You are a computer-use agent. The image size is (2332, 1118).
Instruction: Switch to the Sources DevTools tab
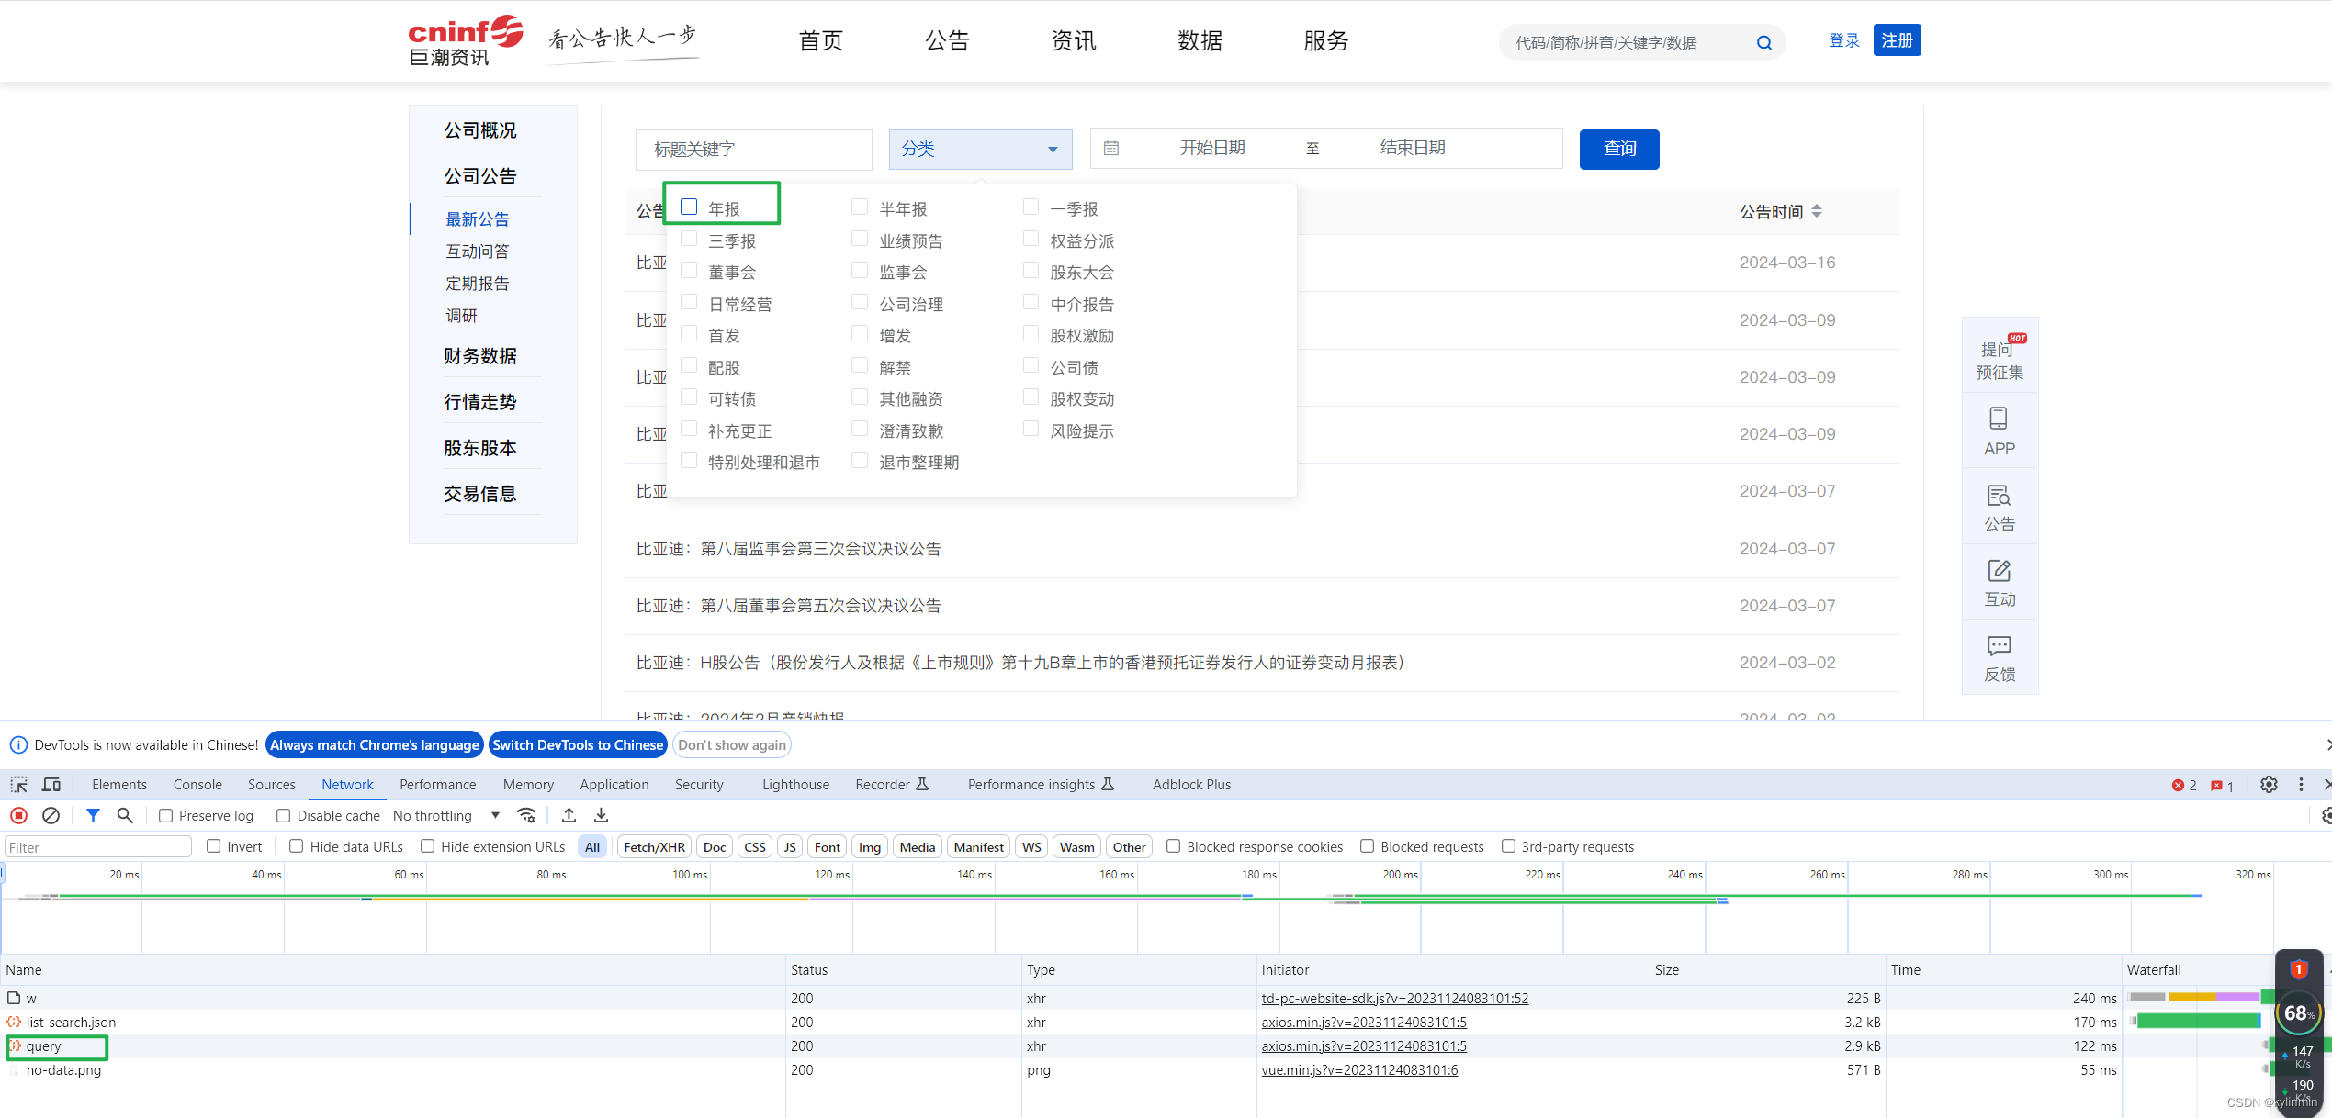click(x=272, y=785)
